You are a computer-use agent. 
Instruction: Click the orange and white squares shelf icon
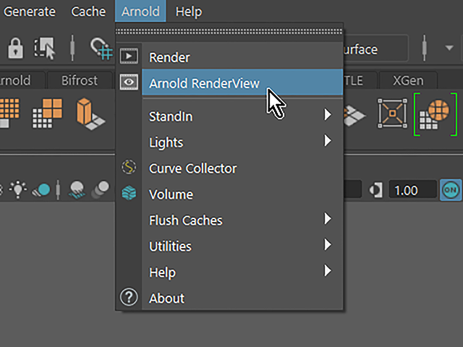pyautogui.click(x=47, y=113)
